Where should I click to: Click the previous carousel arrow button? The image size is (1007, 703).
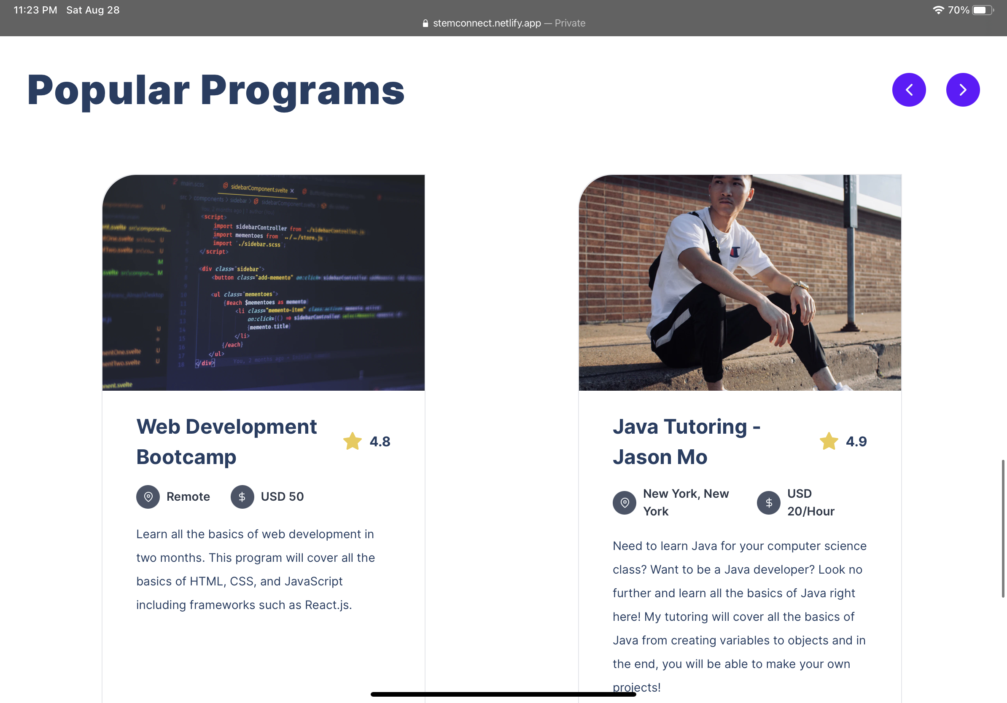(909, 90)
